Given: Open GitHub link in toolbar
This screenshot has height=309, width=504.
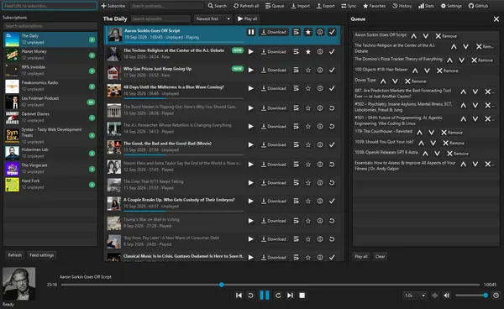Looking at the screenshot, I should [x=478, y=6].
